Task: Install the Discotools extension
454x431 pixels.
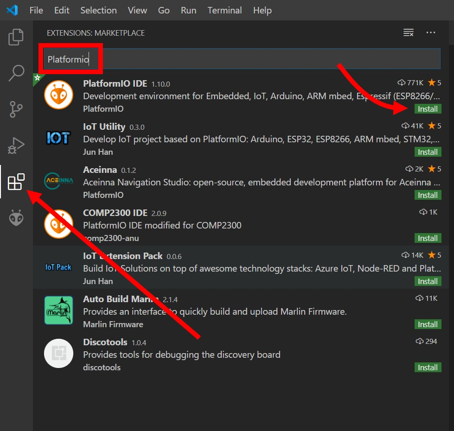Action: click(428, 368)
